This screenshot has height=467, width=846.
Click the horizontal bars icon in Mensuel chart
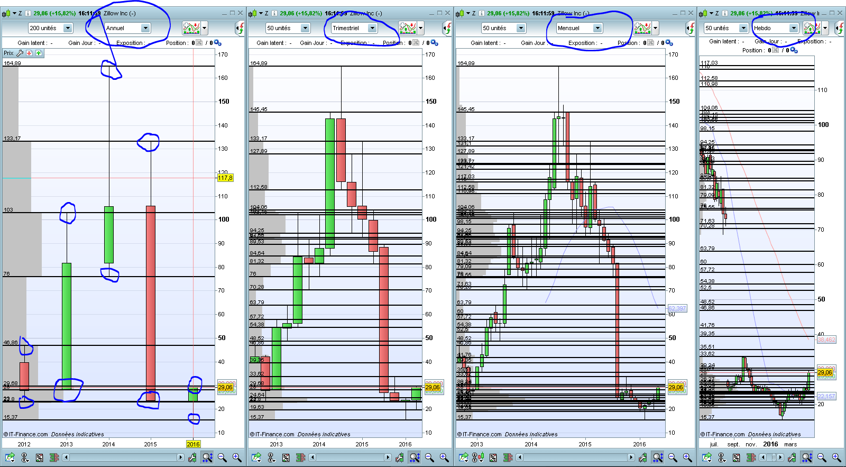pos(508,457)
